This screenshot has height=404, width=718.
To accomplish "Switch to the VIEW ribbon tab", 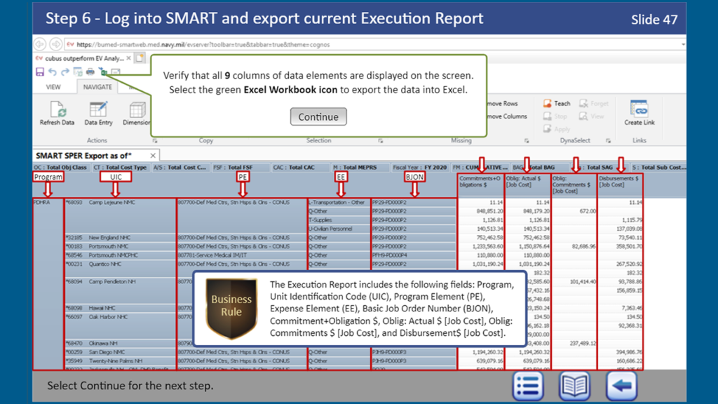I will pyautogui.click(x=53, y=88).
